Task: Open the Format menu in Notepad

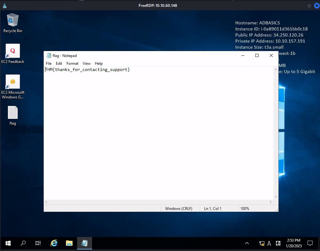Action: (x=72, y=63)
